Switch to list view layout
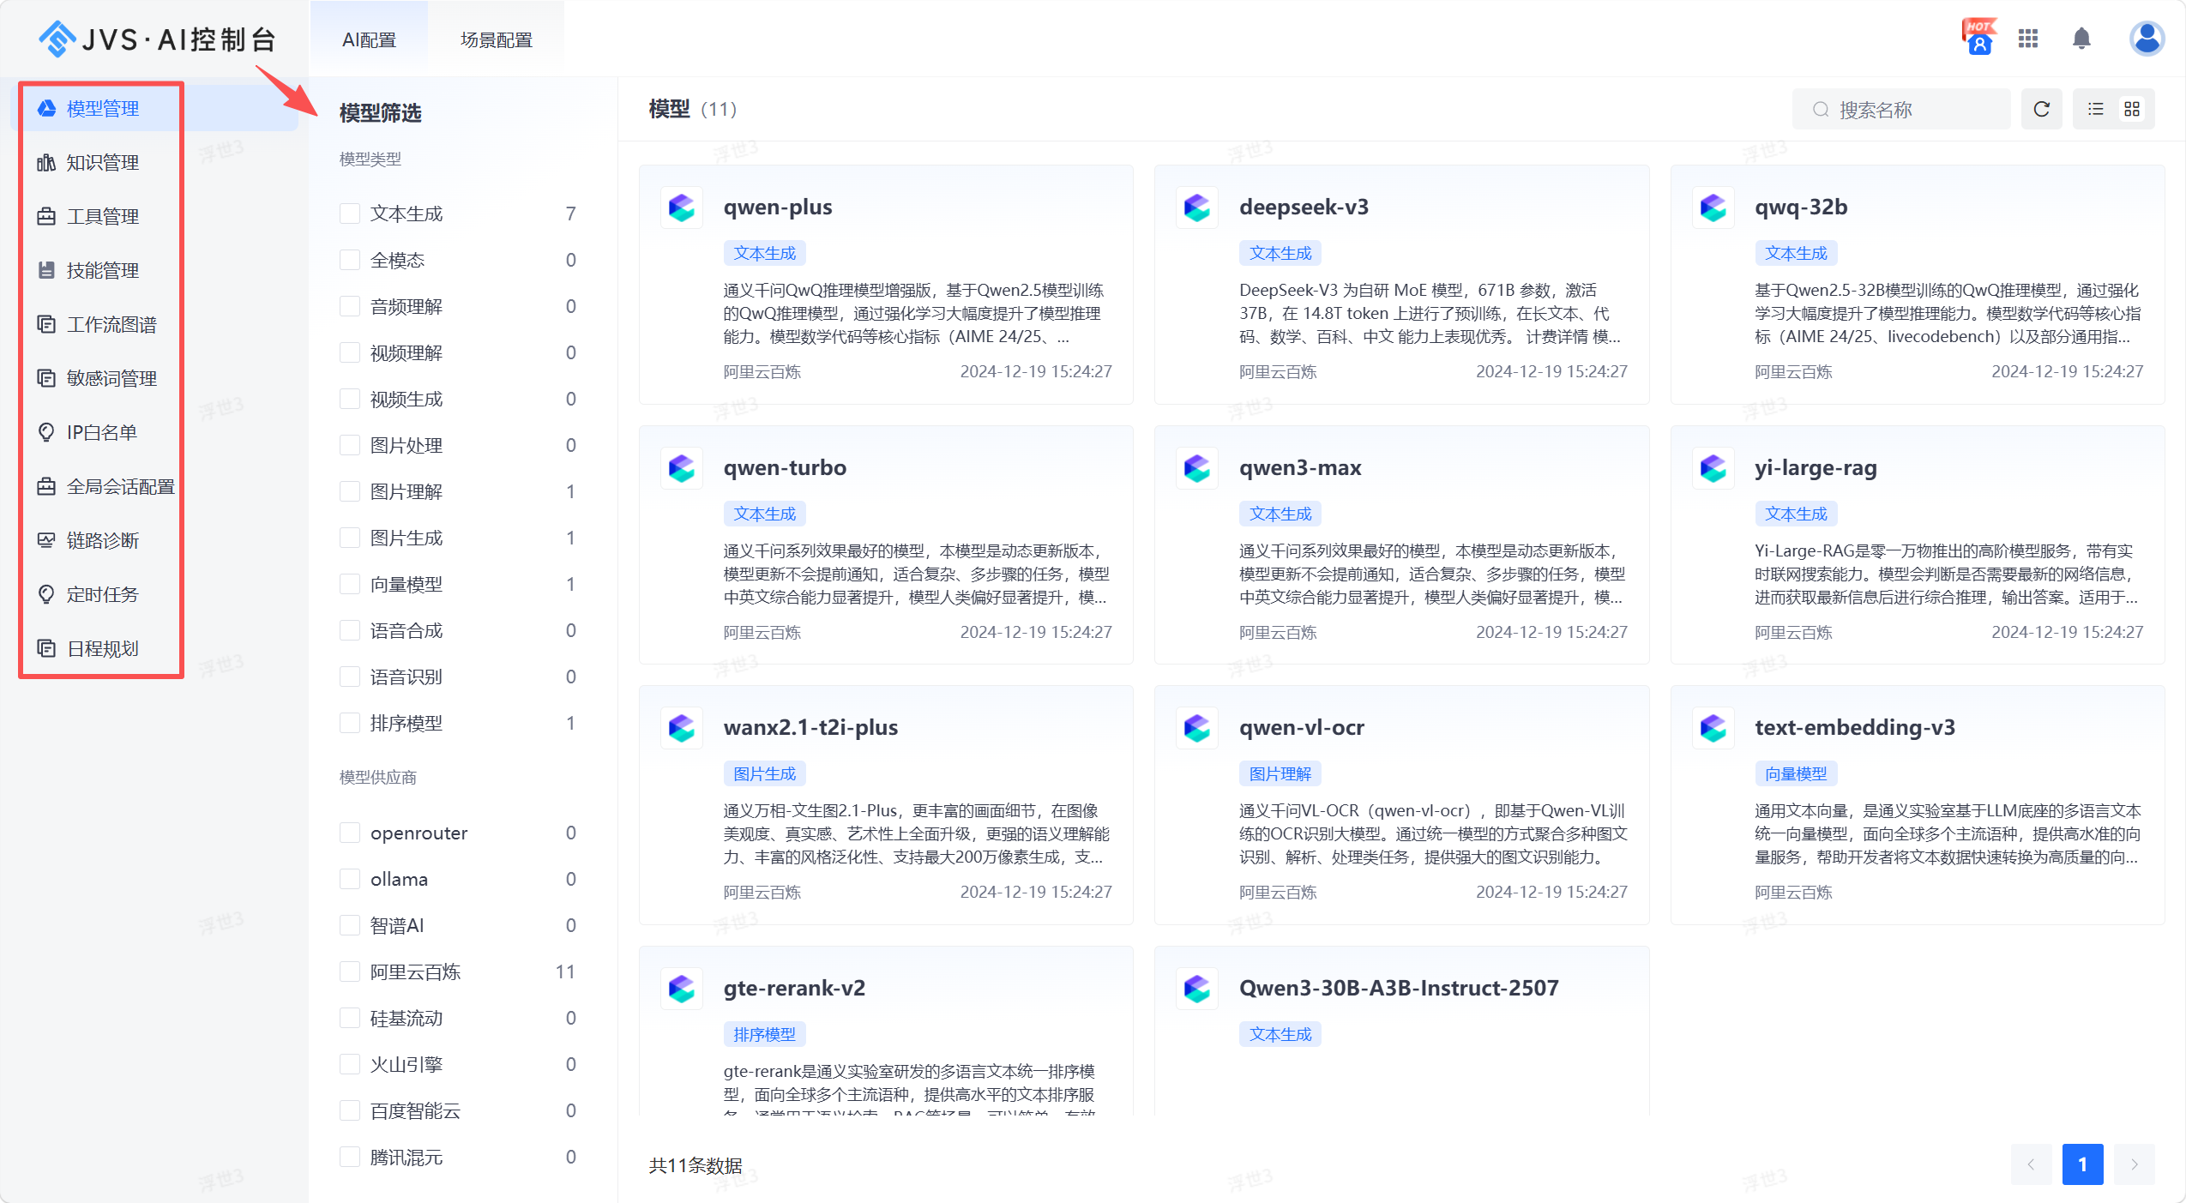 click(2096, 109)
